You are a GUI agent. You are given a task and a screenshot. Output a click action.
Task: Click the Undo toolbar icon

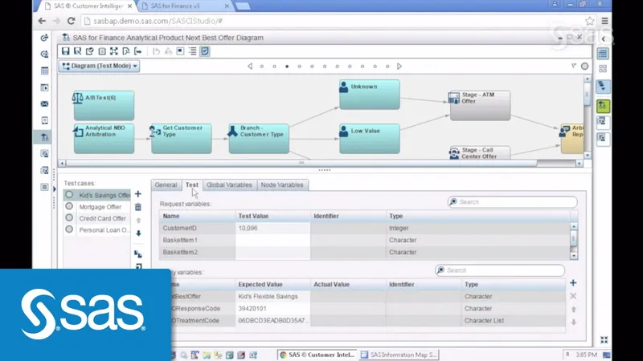[156, 51]
